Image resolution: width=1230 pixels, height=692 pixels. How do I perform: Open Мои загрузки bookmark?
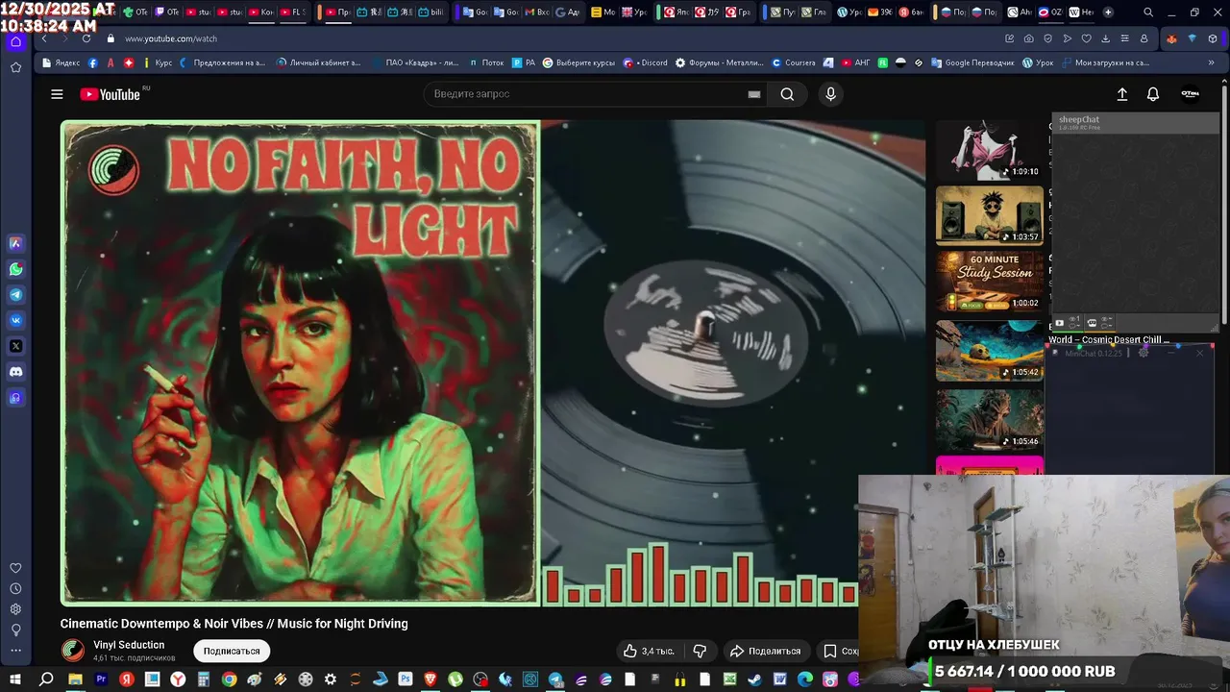click(x=1105, y=62)
